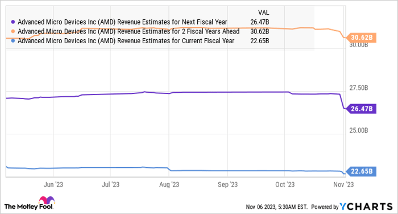Click the Sep '23 x-axis label
Screen dimensions: 398x214
pyautogui.click(x=227, y=184)
